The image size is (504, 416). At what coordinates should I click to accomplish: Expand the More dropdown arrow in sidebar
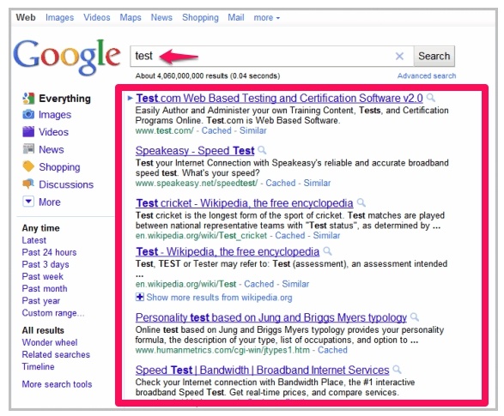click(28, 202)
